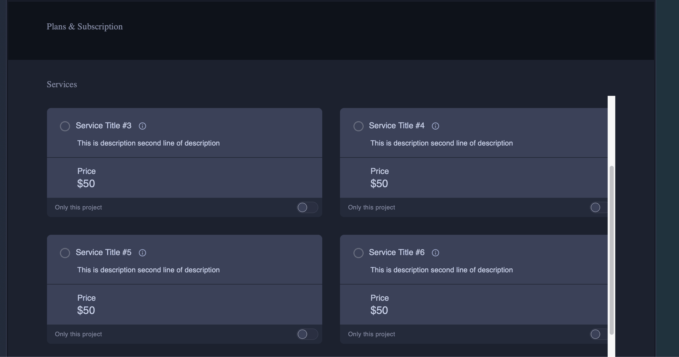Click the $50 price in Service #4 card
The height and width of the screenshot is (357, 679).
click(379, 184)
